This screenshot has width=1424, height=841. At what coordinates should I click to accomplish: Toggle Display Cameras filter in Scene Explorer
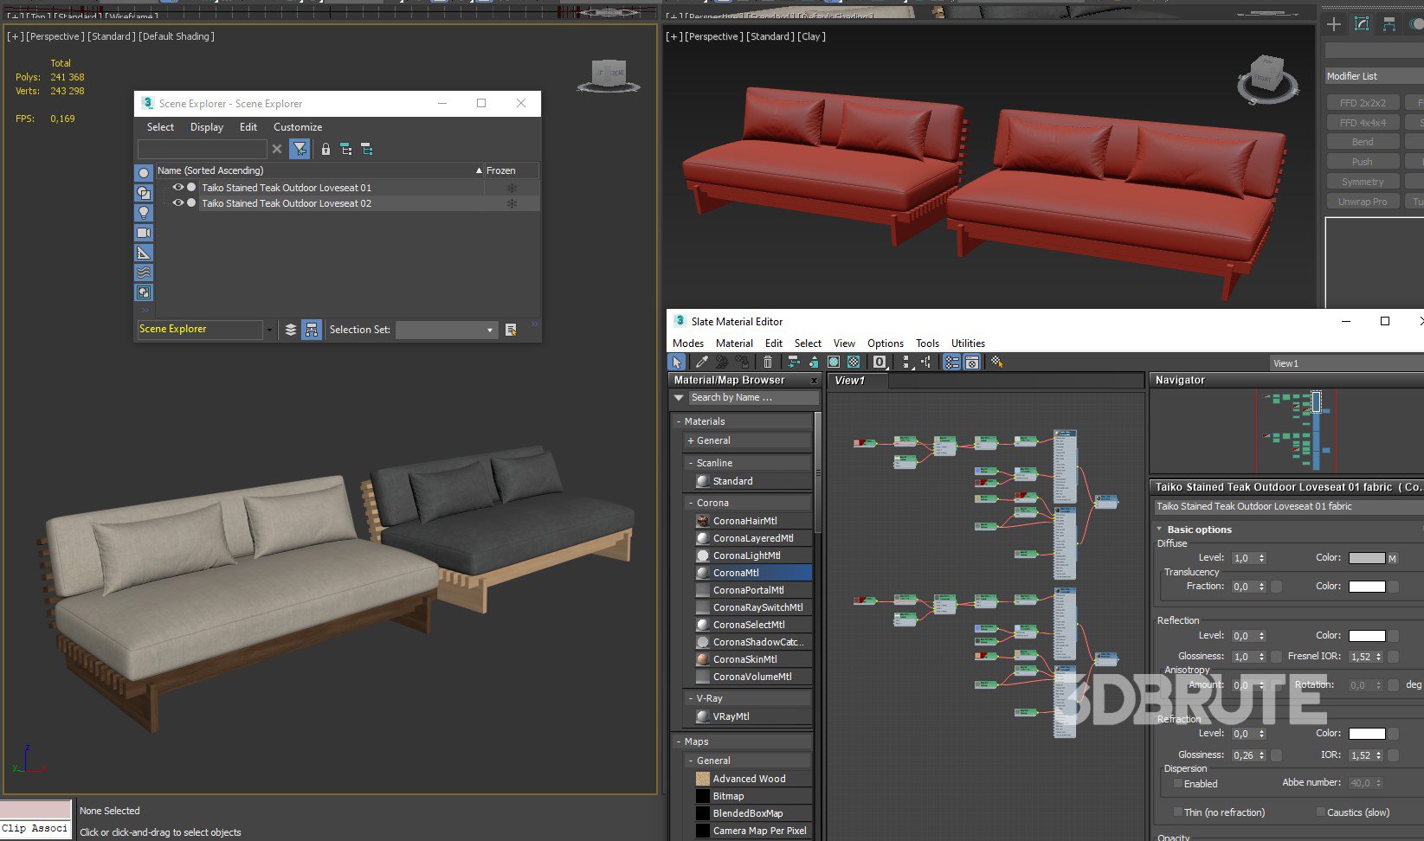pyautogui.click(x=144, y=233)
